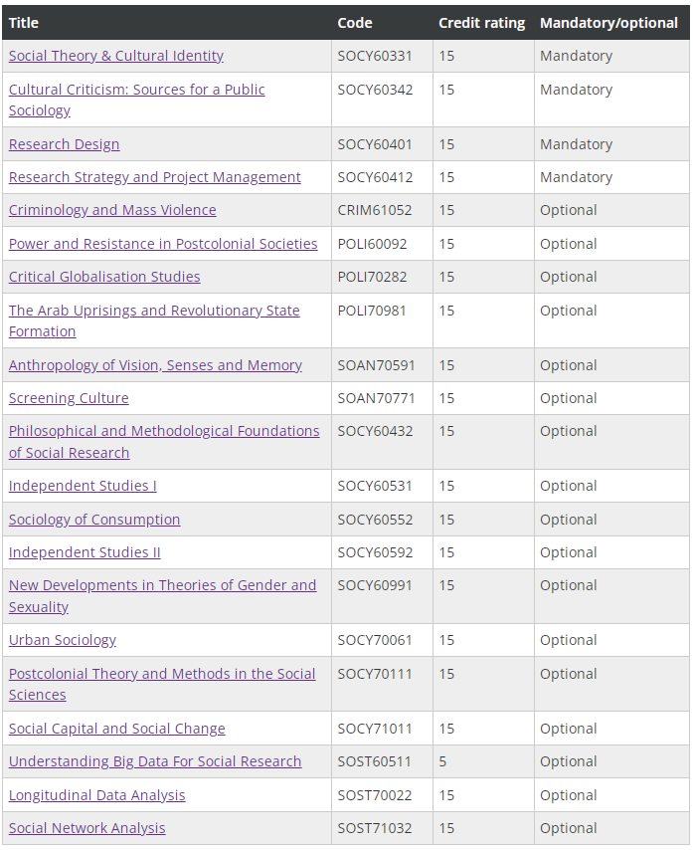Screen dimensions: 693x850
Task: Click the Independent Studies II link
Action: click(85, 552)
